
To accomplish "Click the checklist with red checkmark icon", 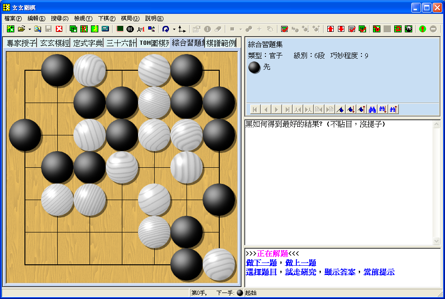I will 284,29.
